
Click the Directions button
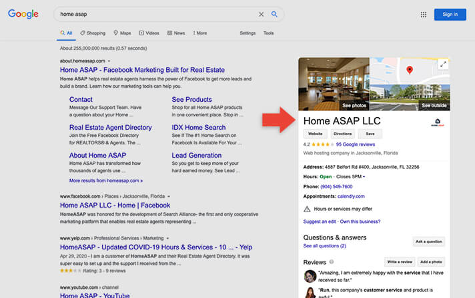342,134
